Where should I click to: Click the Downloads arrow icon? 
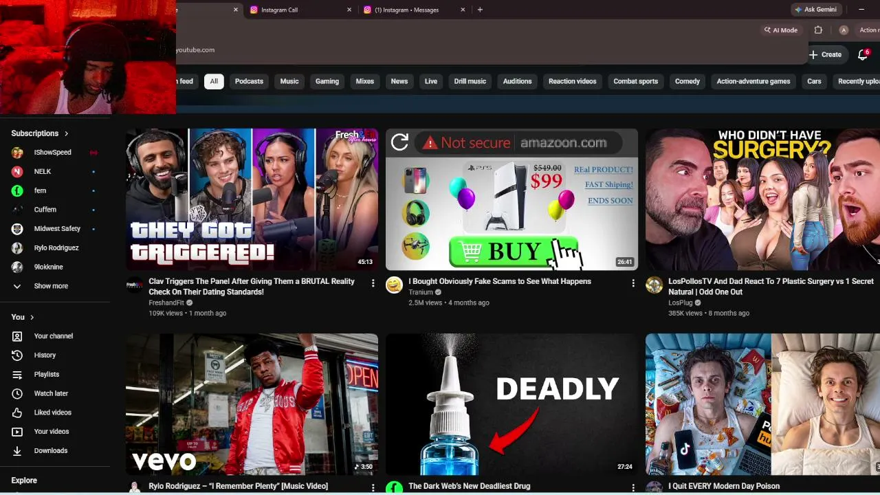point(17,451)
